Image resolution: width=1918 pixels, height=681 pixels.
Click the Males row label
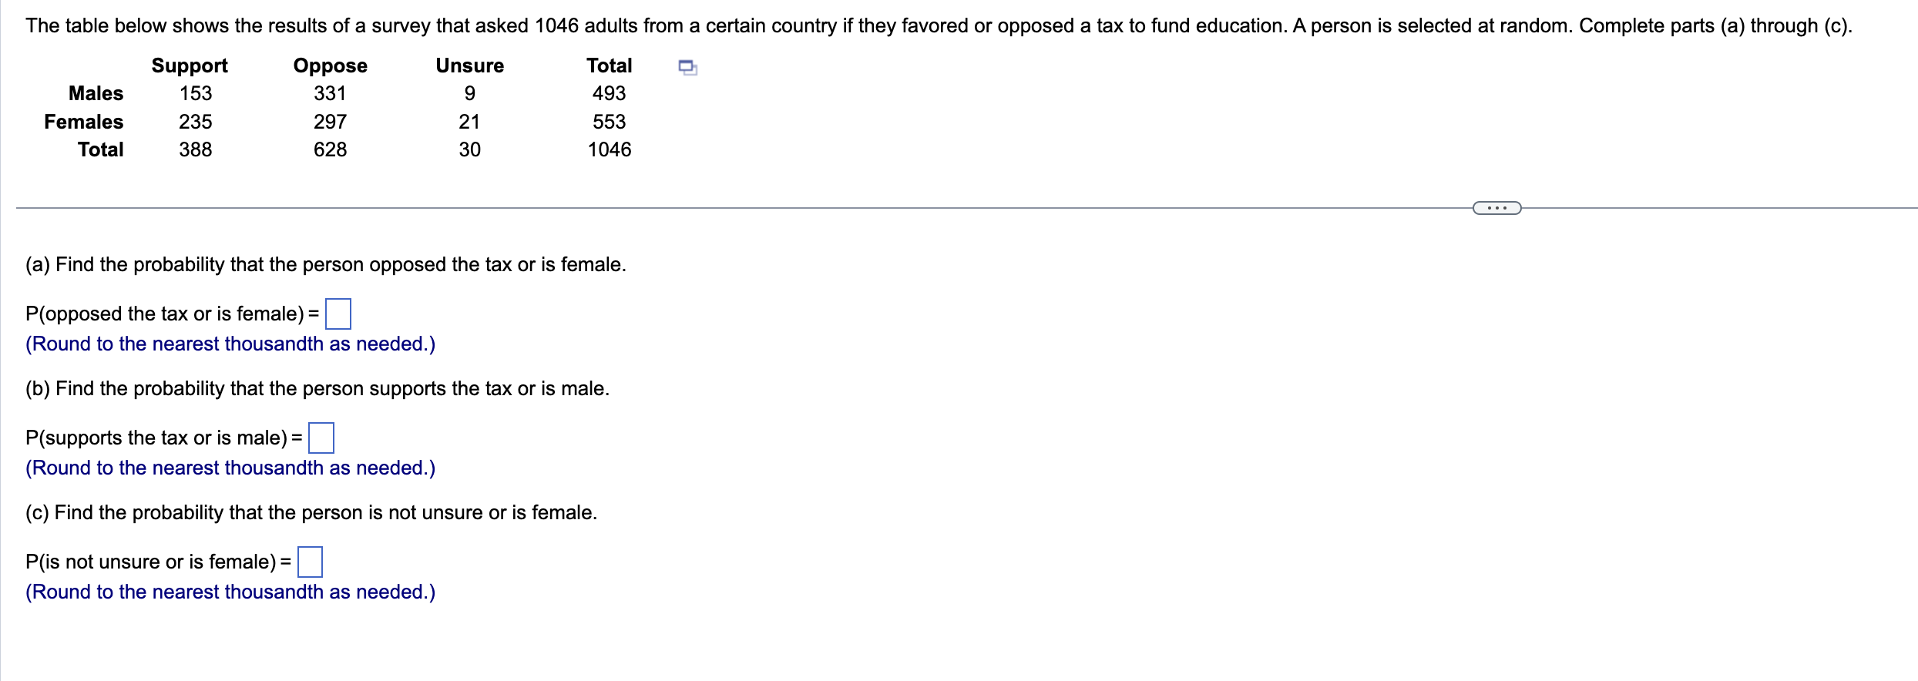coord(96,94)
